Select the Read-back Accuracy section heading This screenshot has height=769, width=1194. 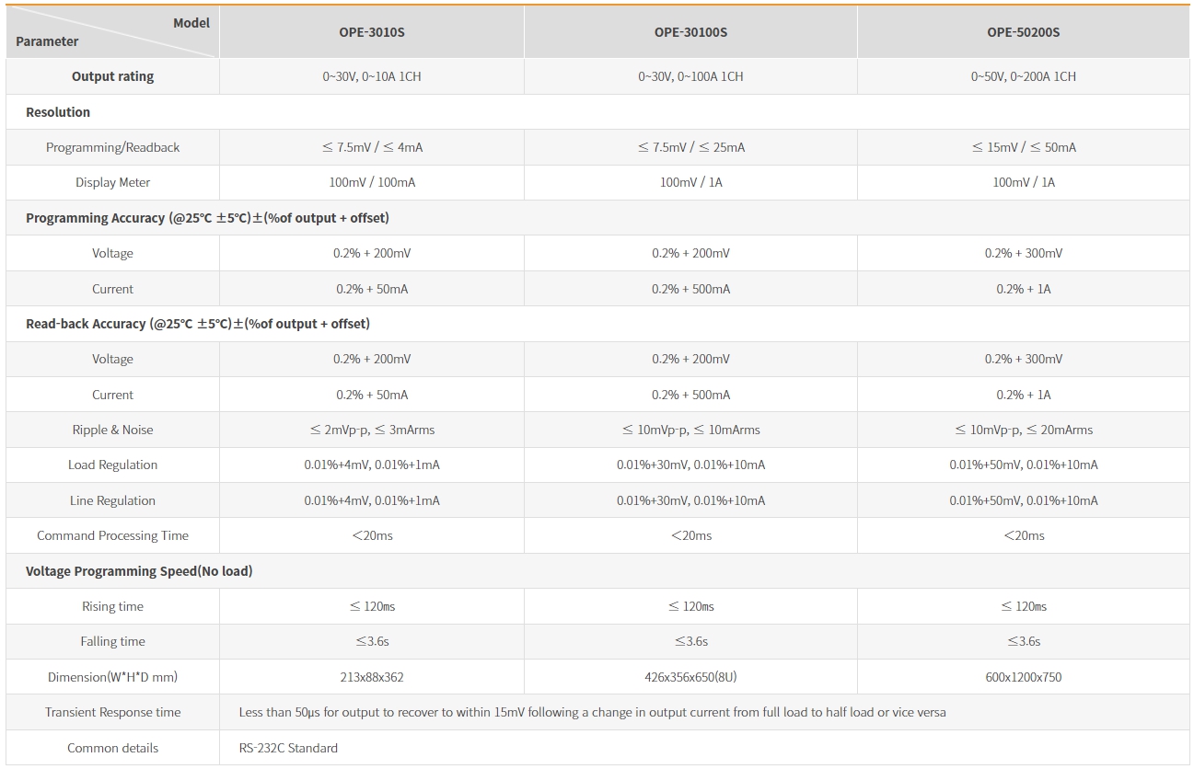coord(197,324)
